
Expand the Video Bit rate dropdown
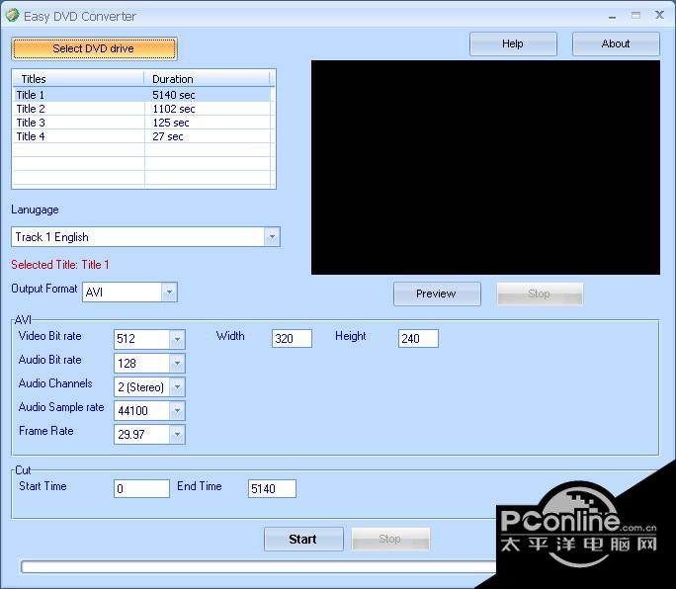(x=177, y=339)
